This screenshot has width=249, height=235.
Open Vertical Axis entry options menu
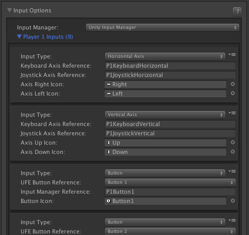click(x=232, y=113)
